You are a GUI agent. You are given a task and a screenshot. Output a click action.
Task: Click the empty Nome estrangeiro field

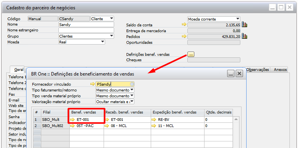coord(86,30)
